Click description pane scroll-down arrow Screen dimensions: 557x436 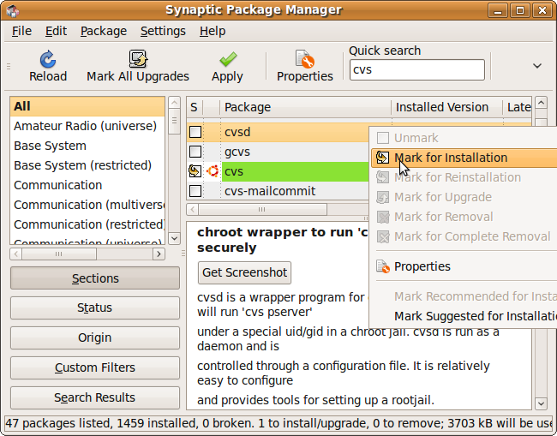(x=541, y=403)
